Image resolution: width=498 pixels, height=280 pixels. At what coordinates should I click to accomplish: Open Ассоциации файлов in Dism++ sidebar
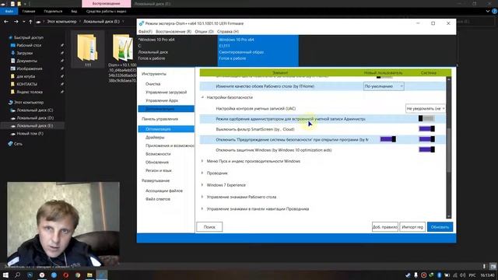(x=164, y=191)
